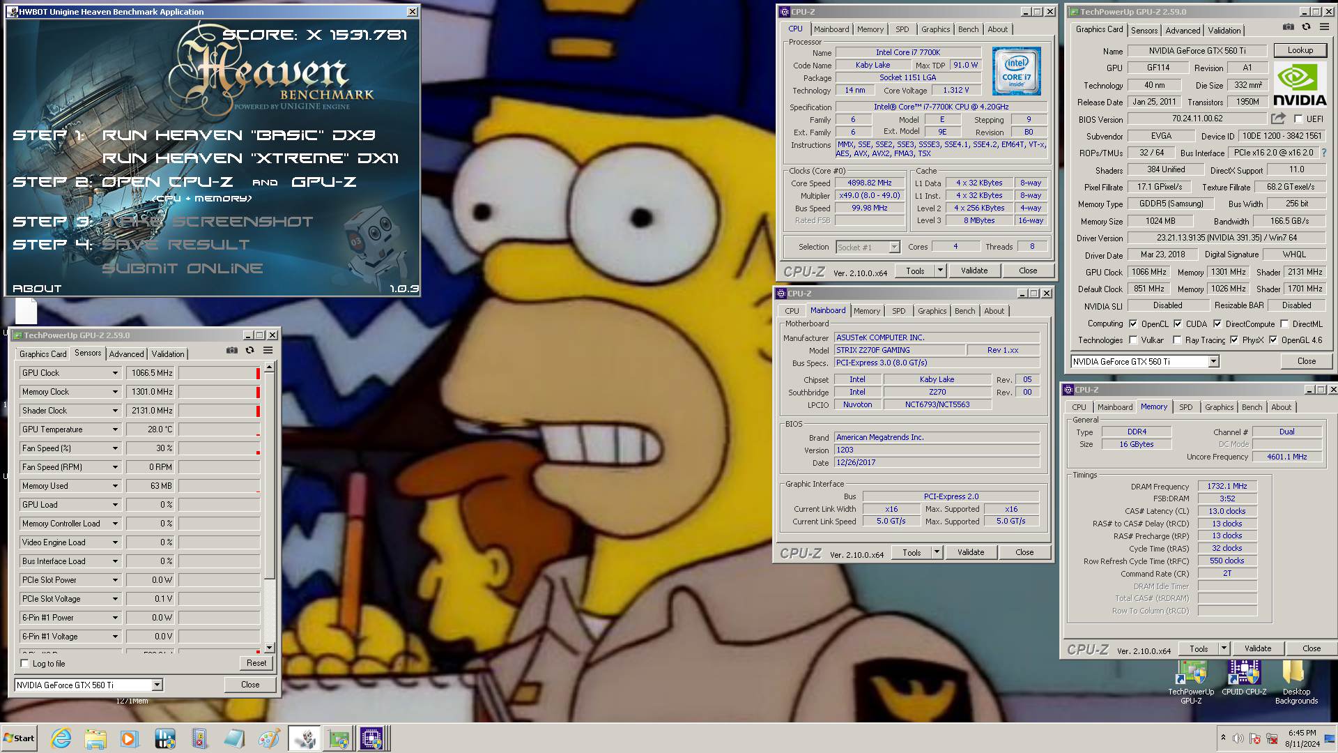Click the Start button

pyautogui.click(x=19, y=738)
